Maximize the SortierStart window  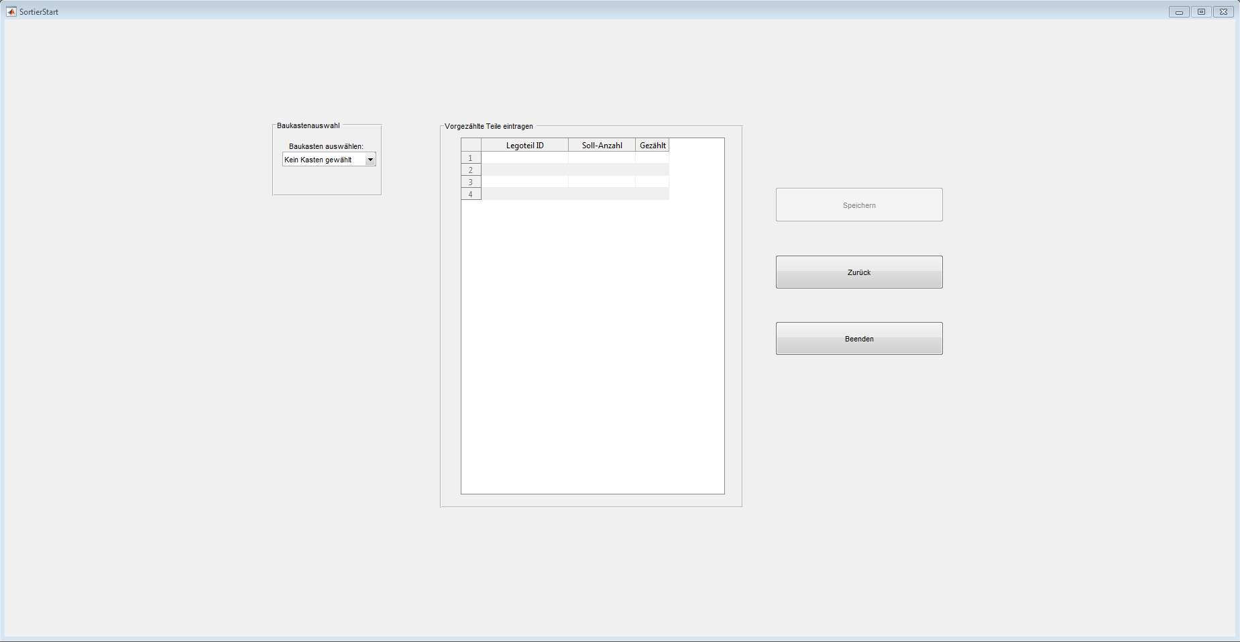click(1201, 12)
